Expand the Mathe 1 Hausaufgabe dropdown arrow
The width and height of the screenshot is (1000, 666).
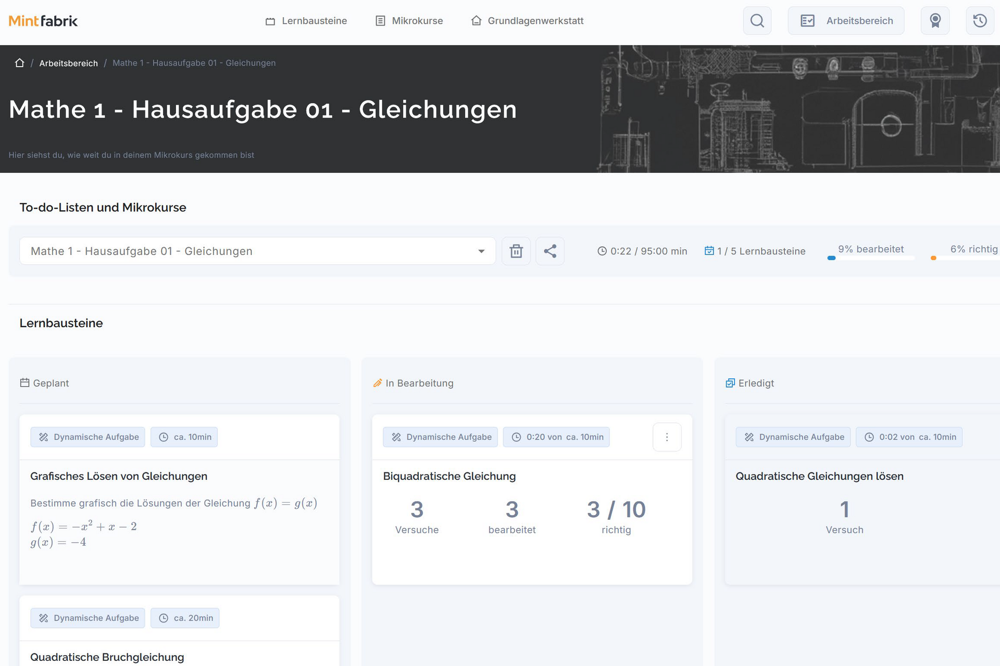coord(481,251)
